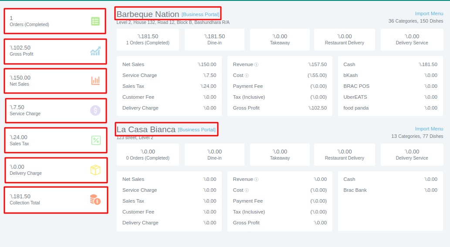Click the info icon beside Barbeque Nation Cost
Viewport: 450px width, 247px height.
(247, 76)
